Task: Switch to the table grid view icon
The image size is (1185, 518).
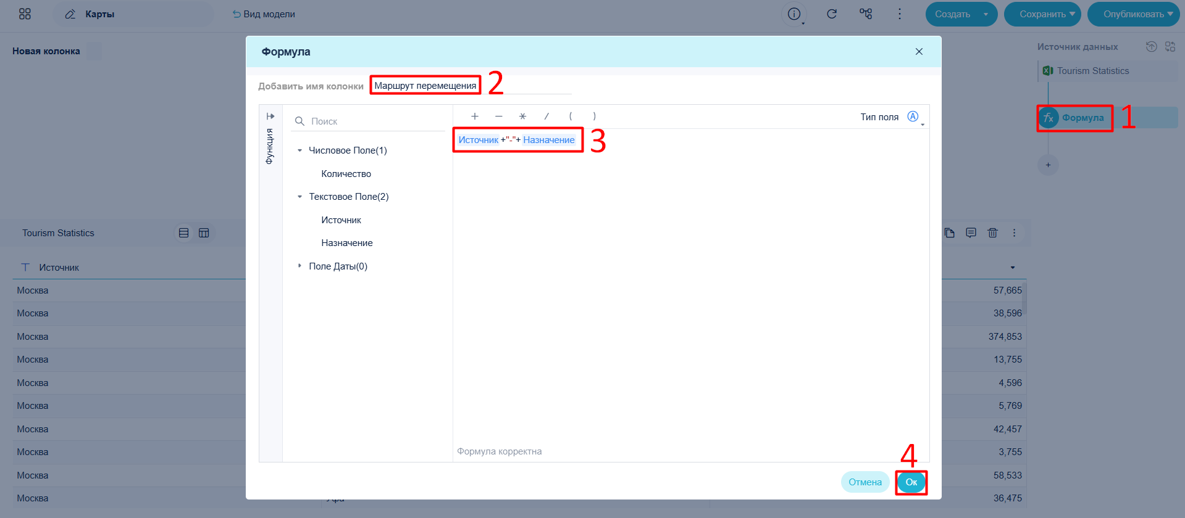Action: click(204, 233)
